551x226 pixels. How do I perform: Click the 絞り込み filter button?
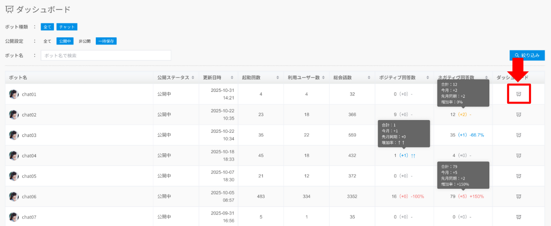click(x=527, y=55)
